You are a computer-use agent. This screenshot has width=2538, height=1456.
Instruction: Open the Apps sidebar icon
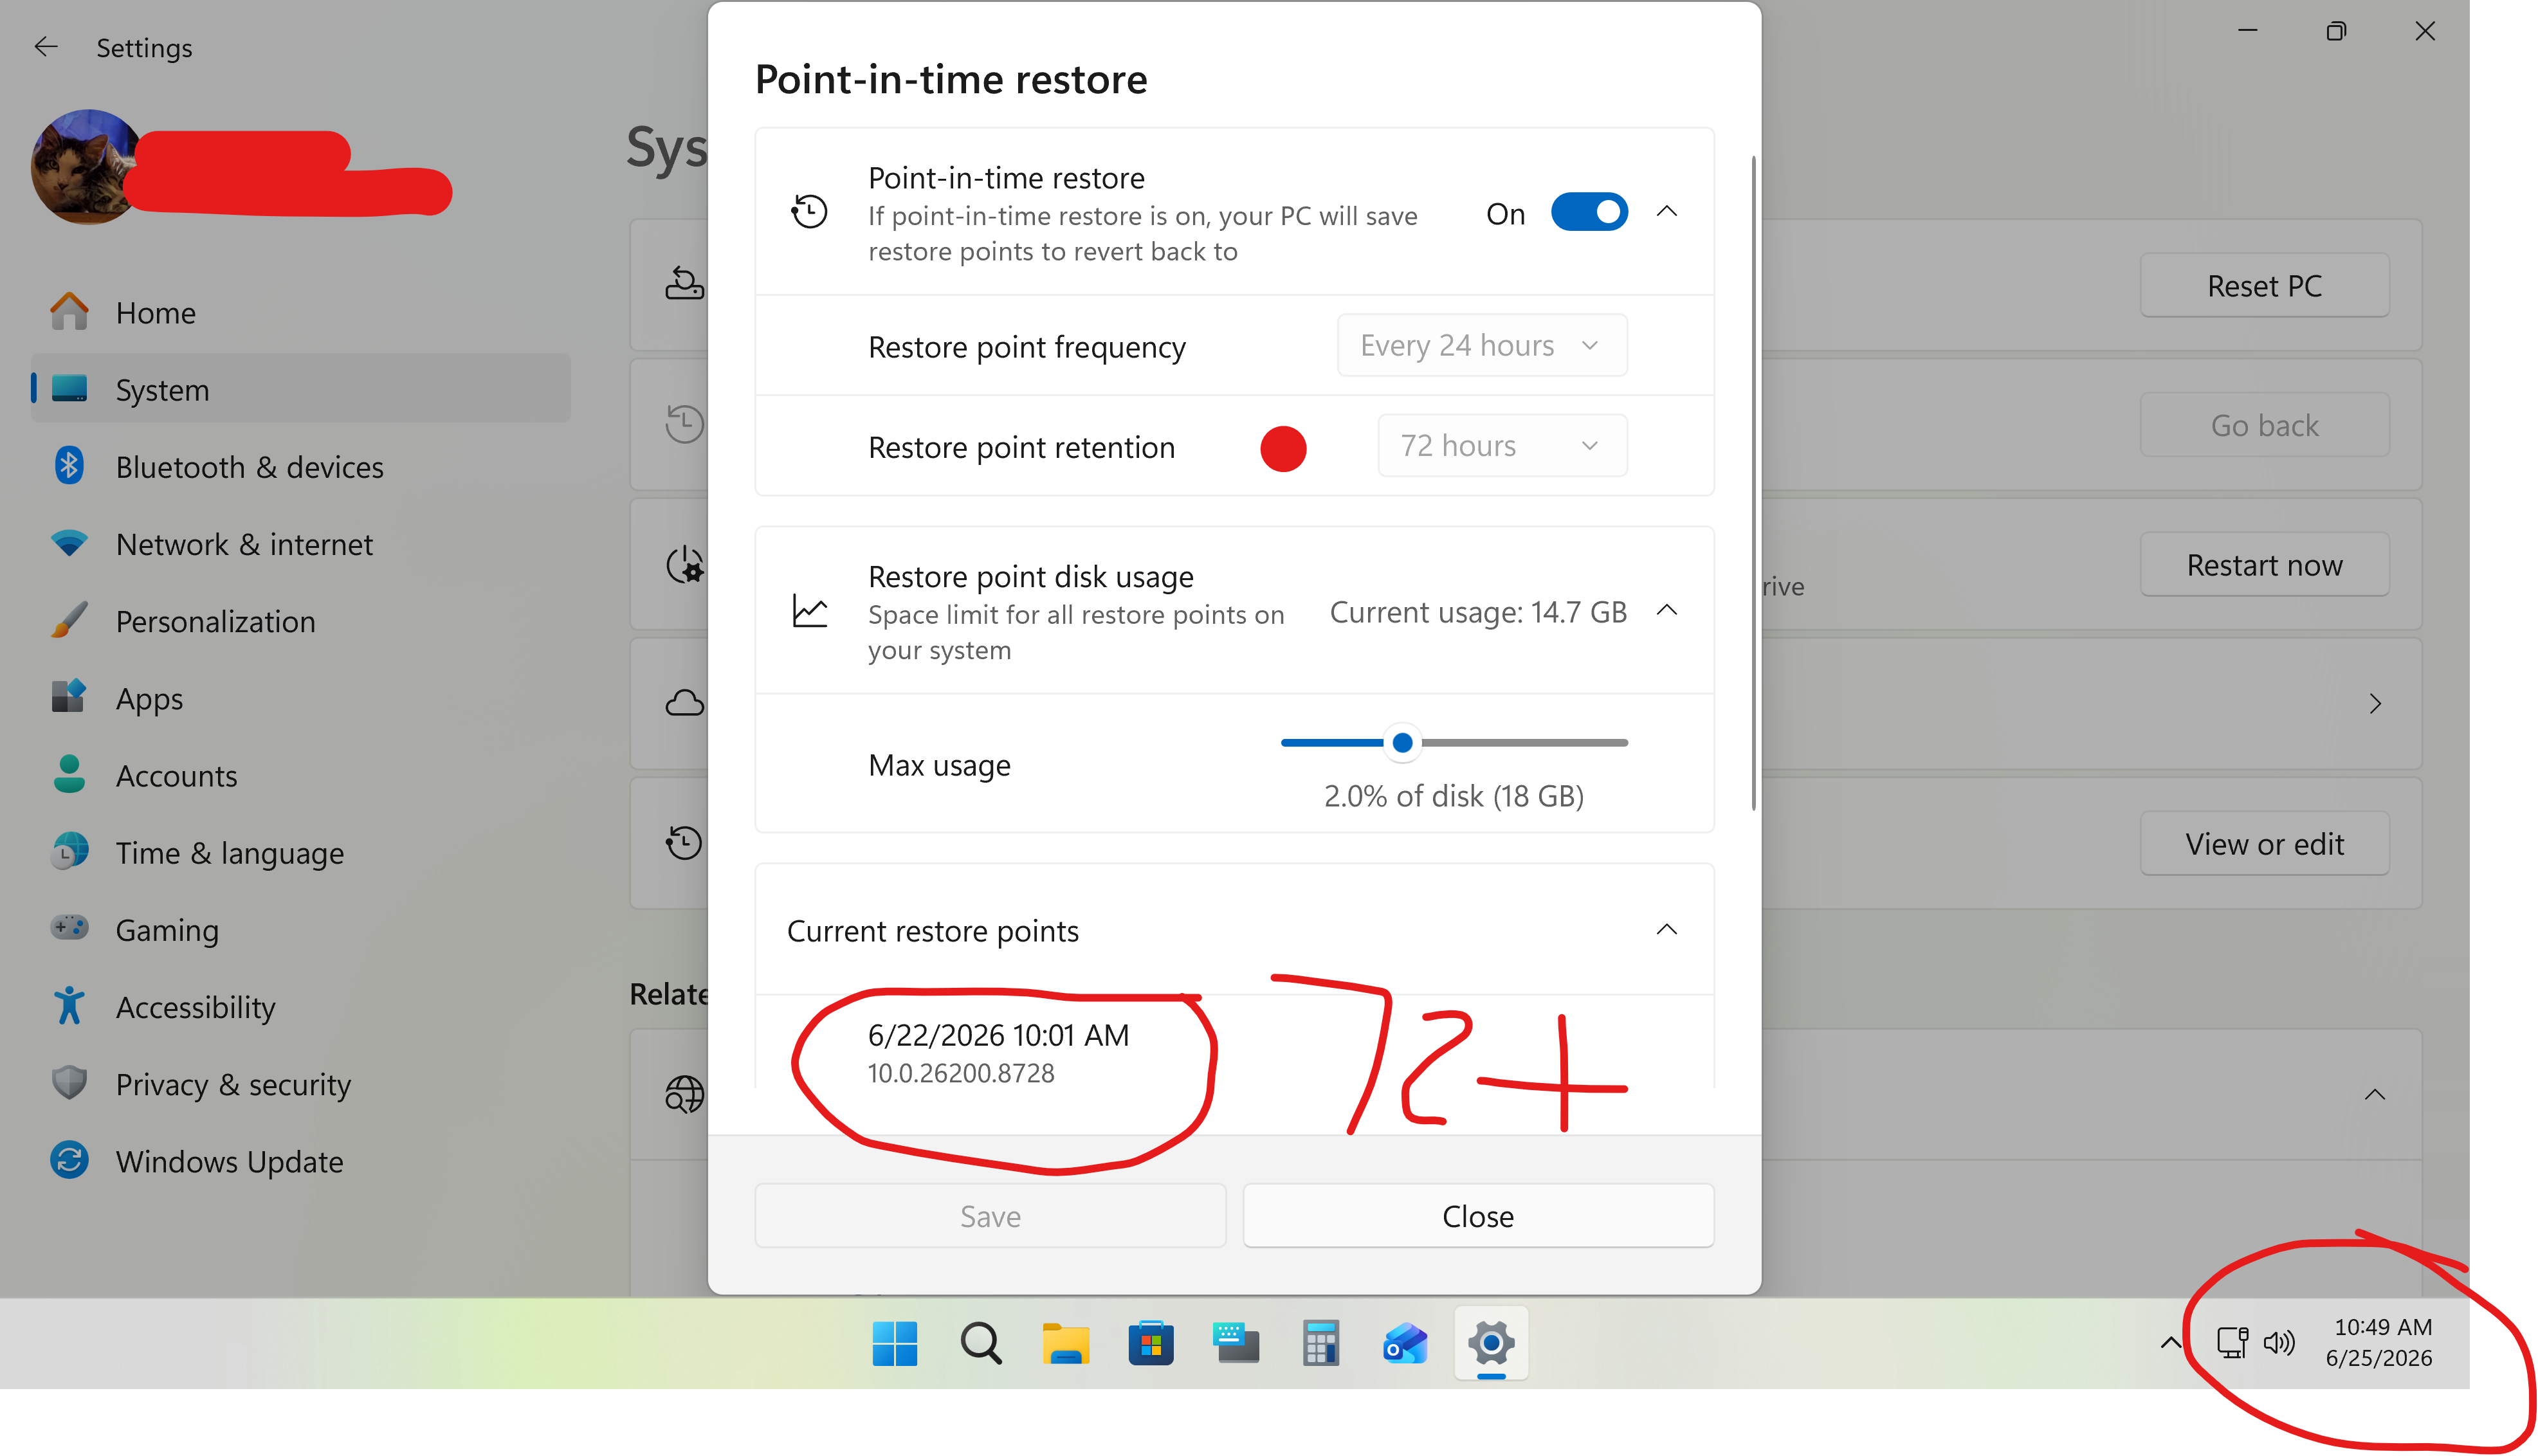[x=69, y=697]
